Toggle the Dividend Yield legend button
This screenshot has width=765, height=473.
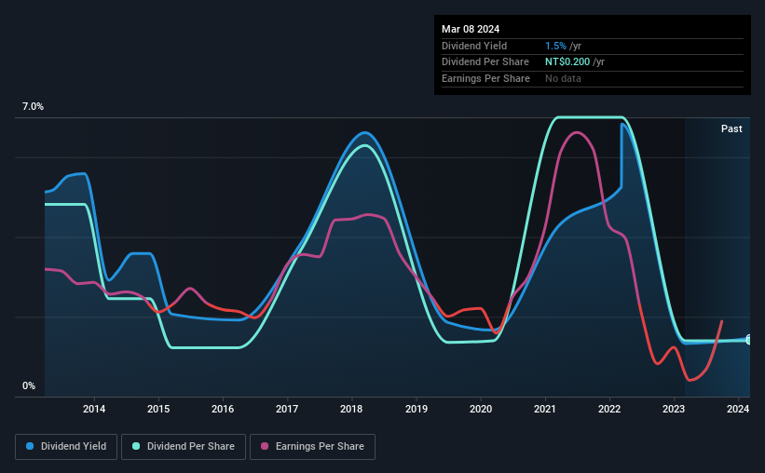click(x=66, y=447)
